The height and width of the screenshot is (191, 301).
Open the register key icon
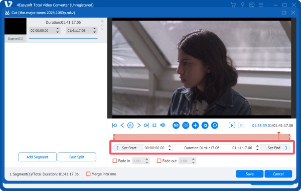pos(243,5)
